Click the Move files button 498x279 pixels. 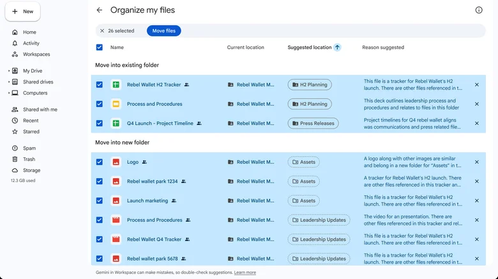[x=164, y=31]
